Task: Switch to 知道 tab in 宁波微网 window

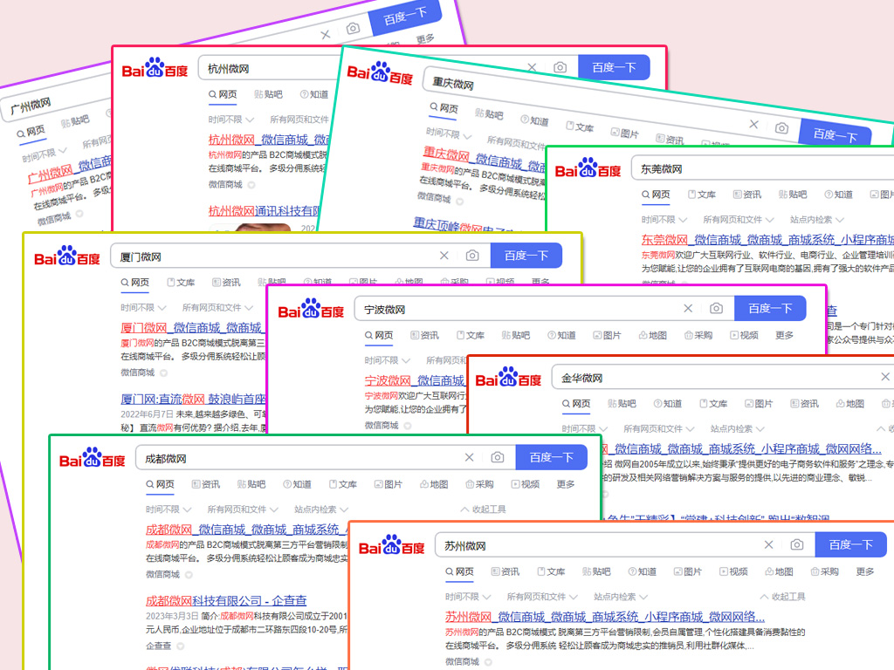Action: point(561,336)
